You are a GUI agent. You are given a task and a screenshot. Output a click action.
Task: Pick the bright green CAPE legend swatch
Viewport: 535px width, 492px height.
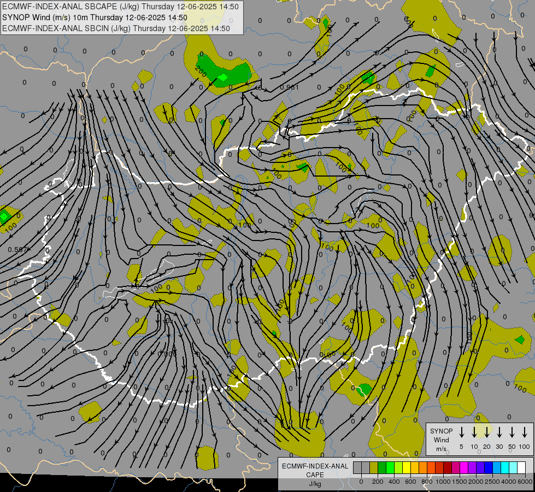(390, 467)
